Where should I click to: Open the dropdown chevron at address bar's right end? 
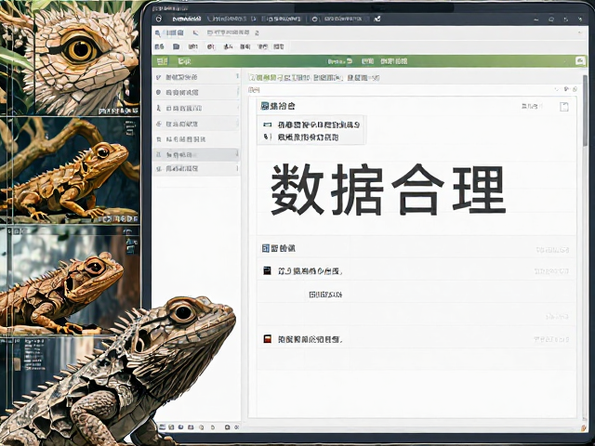pyautogui.click(x=579, y=33)
